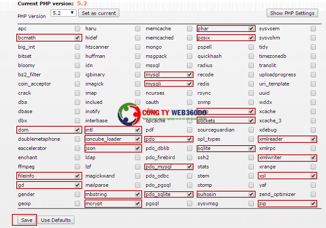The height and width of the screenshot is (228, 326).
Task: Open Show PHP Settings
Action: point(292,13)
